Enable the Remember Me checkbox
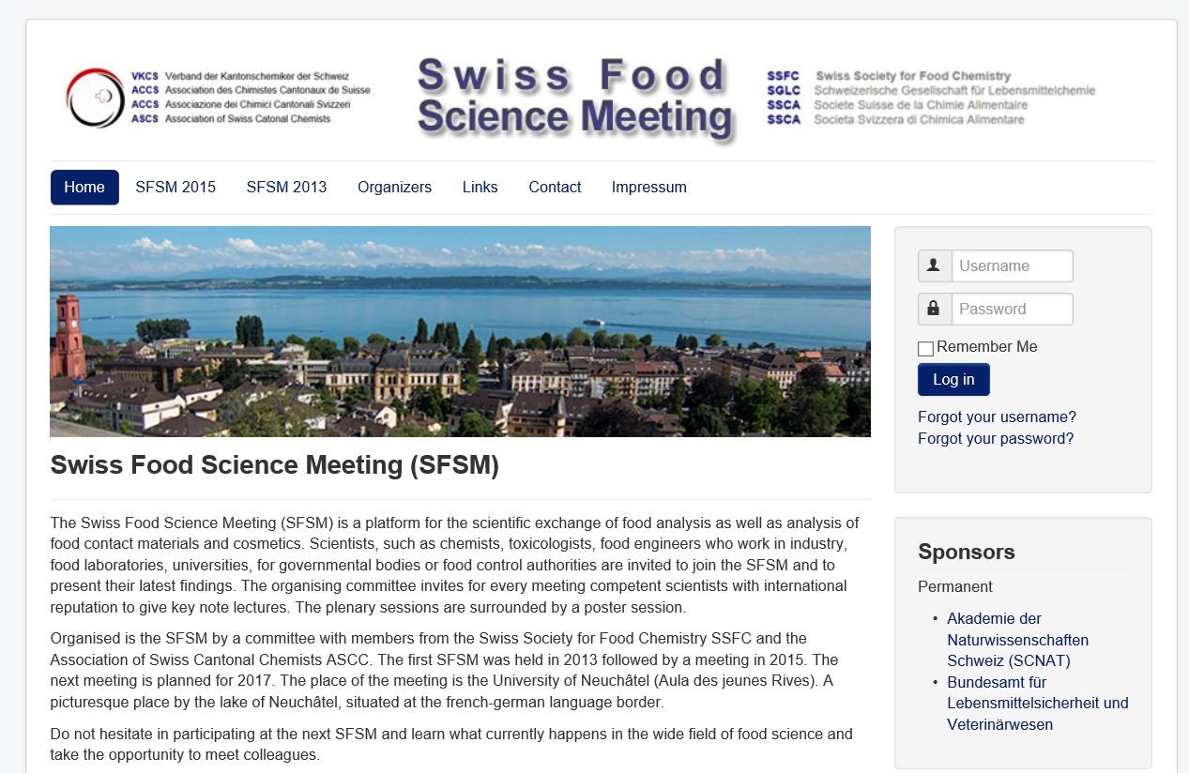1189x773 pixels. tap(925, 348)
